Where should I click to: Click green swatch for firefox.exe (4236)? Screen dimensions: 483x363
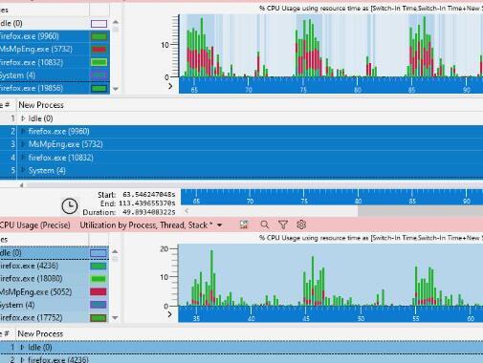99,266
